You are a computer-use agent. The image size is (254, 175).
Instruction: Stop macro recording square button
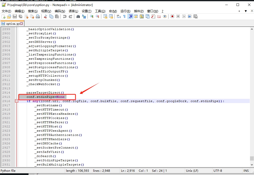[178, 16]
